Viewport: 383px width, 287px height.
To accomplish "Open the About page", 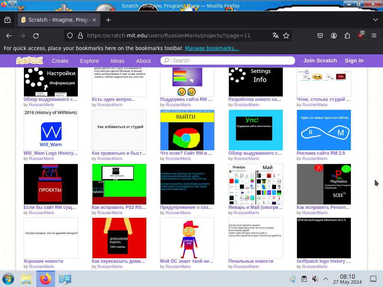I will [143, 61].
